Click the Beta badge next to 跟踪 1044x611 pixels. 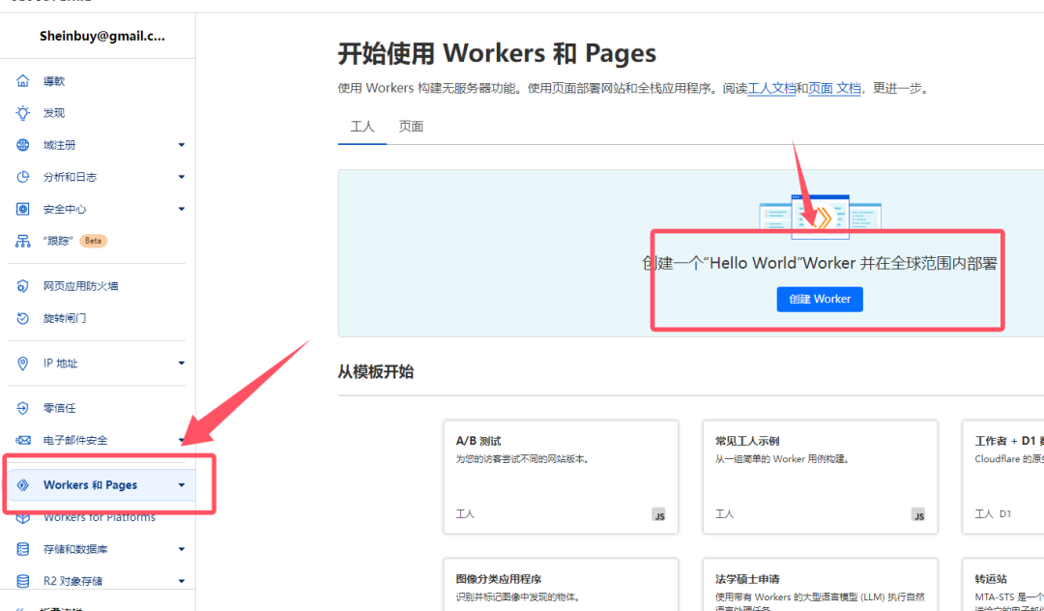(93, 241)
